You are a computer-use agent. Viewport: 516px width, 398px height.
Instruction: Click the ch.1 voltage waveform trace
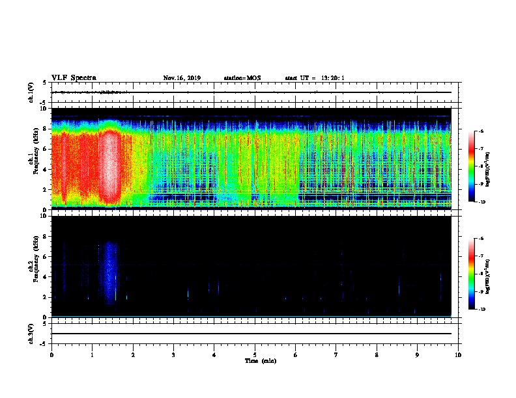[251, 92]
